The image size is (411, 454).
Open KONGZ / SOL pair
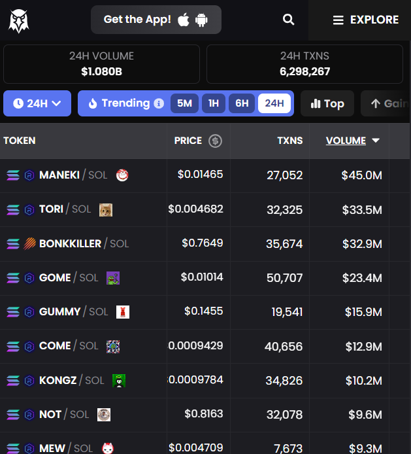(x=71, y=381)
